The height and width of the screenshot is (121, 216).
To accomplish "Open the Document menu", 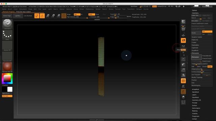I will pyautogui.click(x=23, y=9).
